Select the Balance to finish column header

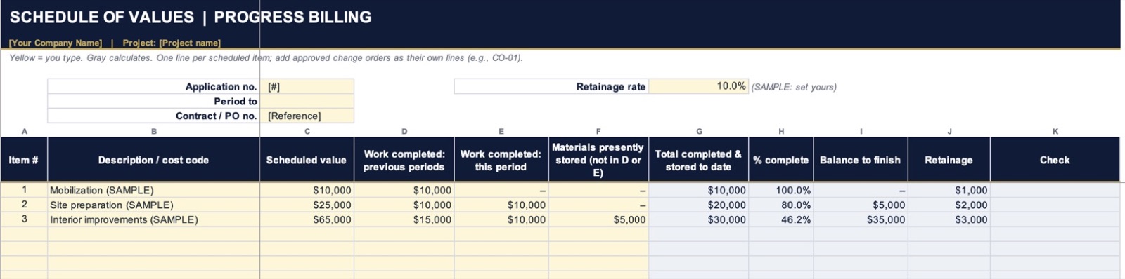click(x=861, y=160)
